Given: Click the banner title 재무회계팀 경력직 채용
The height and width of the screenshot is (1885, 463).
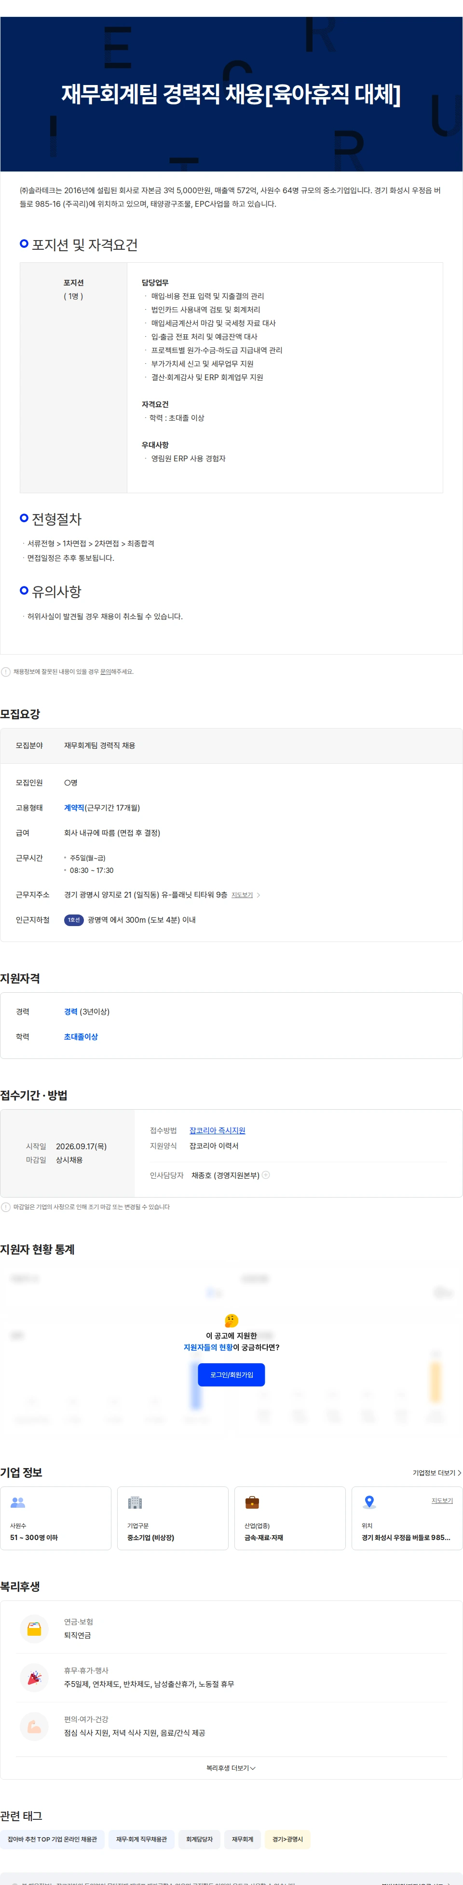Looking at the screenshot, I should click(231, 94).
